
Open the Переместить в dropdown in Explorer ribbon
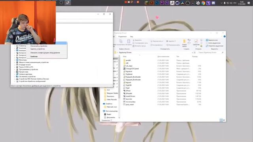pos(157,41)
